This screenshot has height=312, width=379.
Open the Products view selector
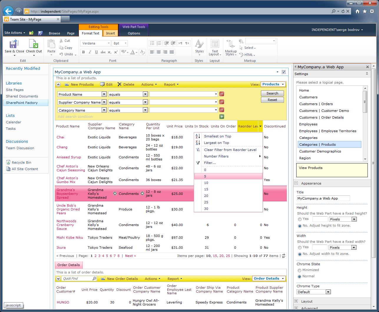[273, 84]
